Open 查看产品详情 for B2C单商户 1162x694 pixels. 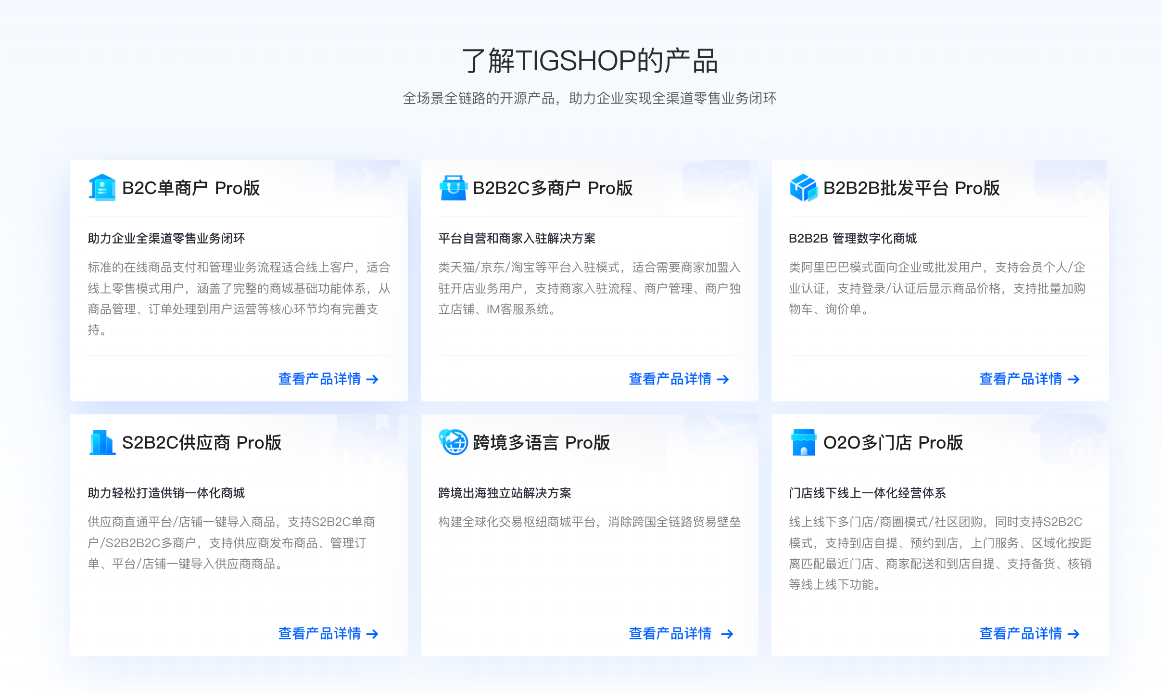pos(328,379)
